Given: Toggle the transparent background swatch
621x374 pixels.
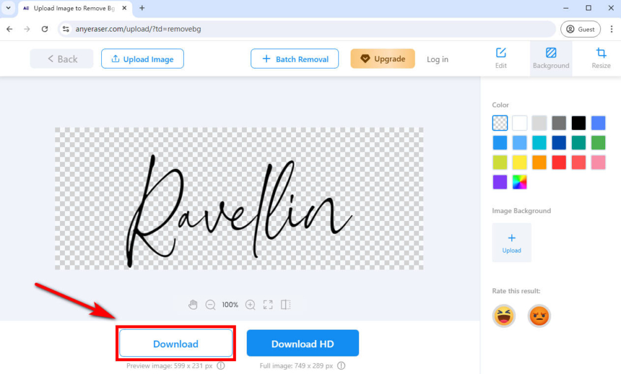Looking at the screenshot, I should click(500, 123).
